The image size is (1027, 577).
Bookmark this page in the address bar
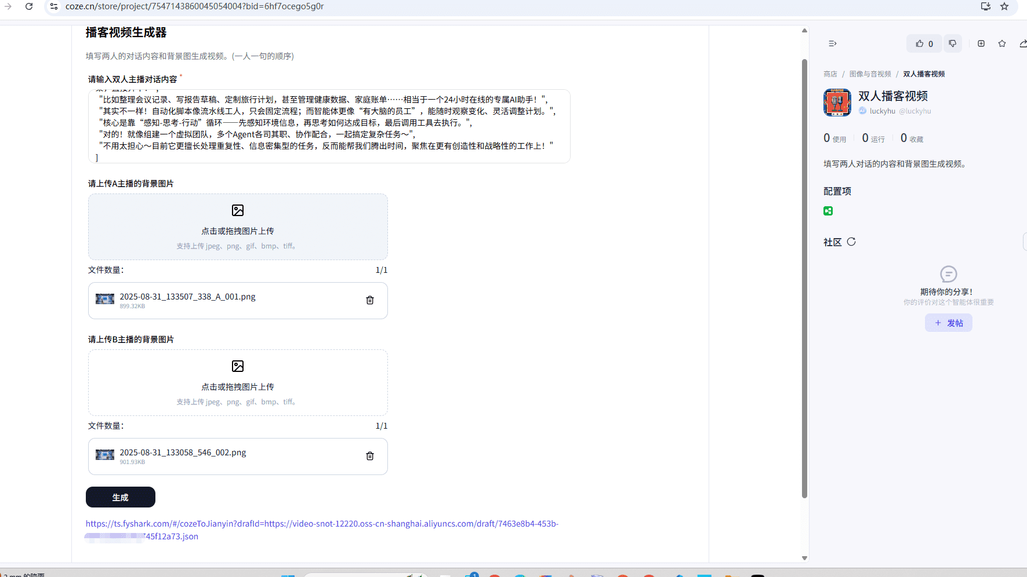pyautogui.click(x=1004, y=6)
